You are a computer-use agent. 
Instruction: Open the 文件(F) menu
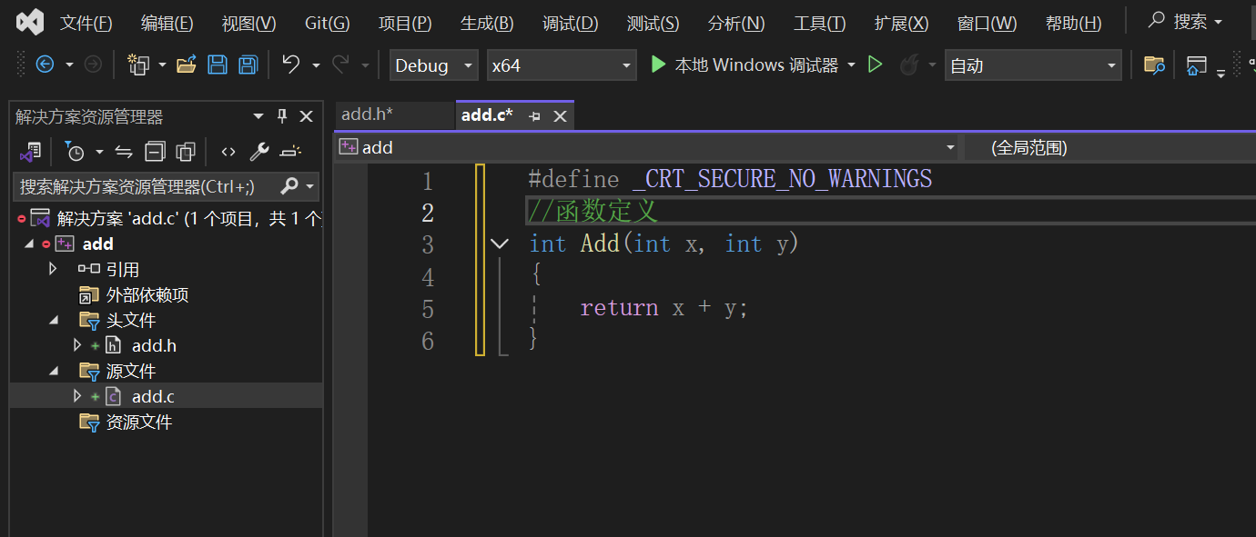coord(86,23)
